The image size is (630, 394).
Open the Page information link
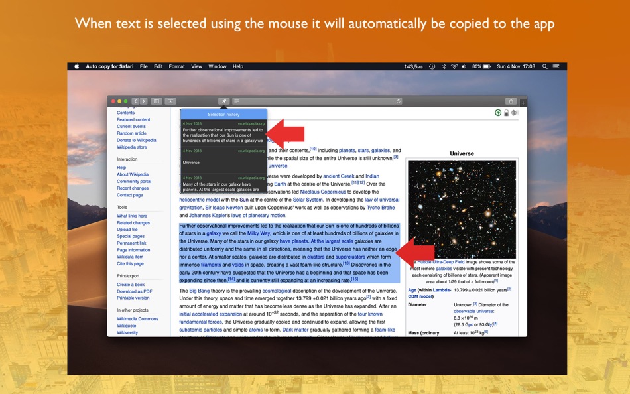coord(133,250)
